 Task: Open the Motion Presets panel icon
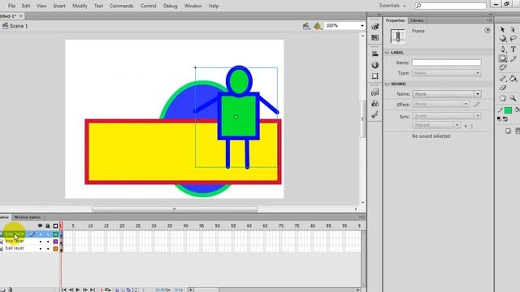pyautogui.click(x=375, y=115)
